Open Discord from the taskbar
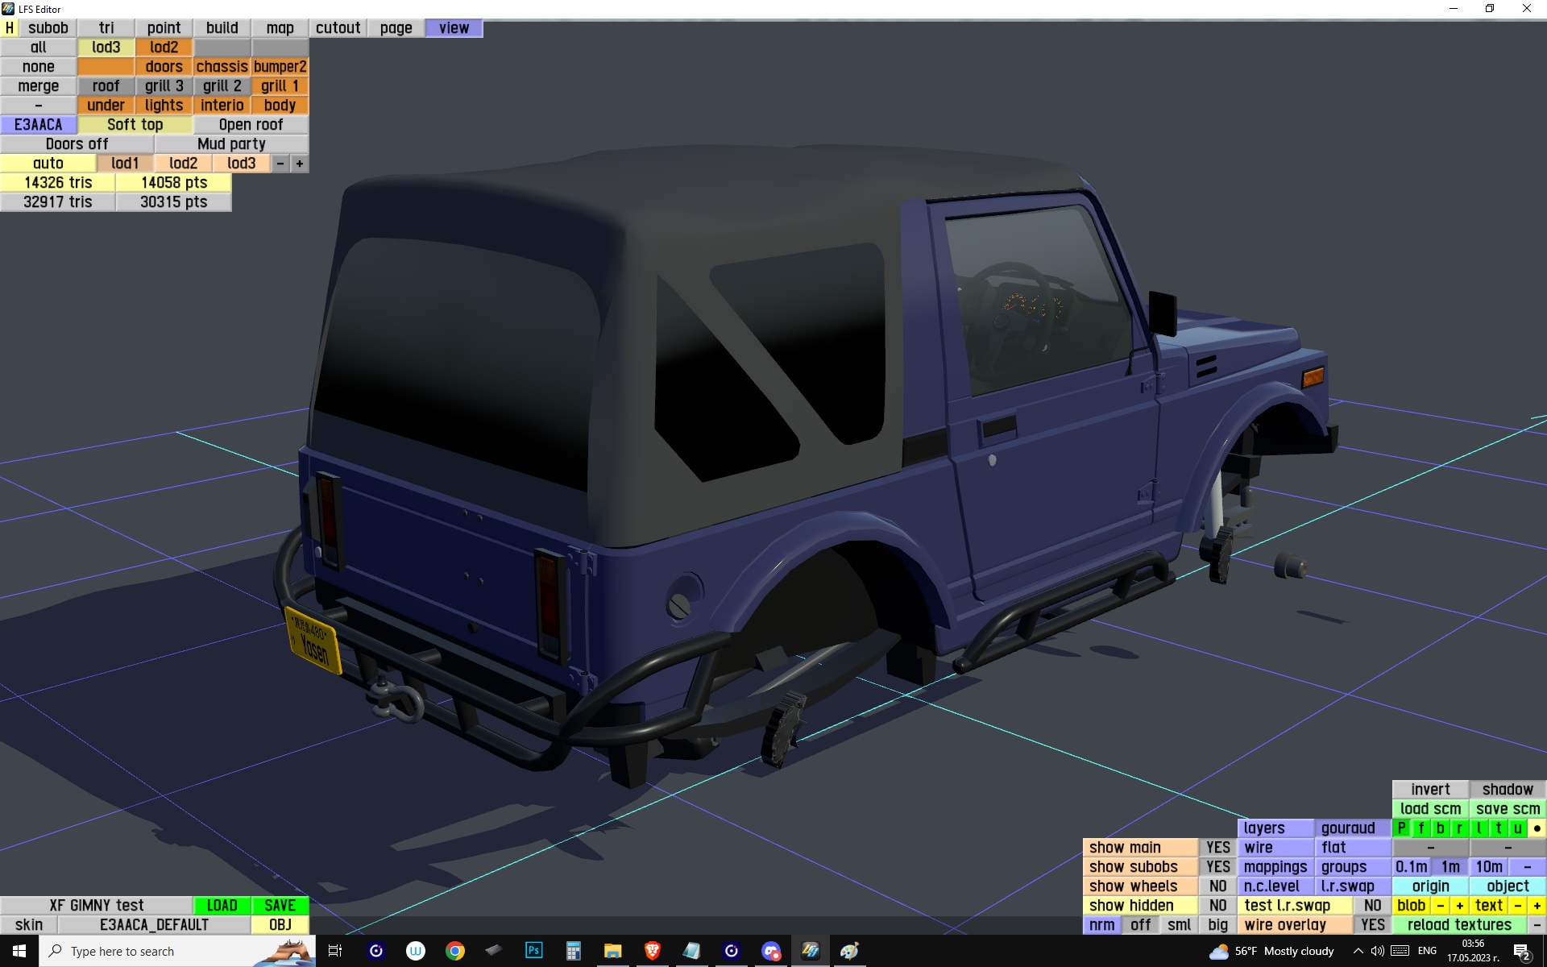 tap(771, 951)
